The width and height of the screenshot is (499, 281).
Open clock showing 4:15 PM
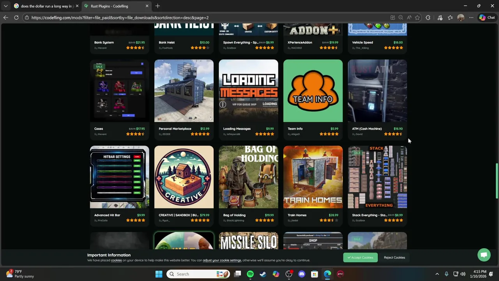click(479, 274)
